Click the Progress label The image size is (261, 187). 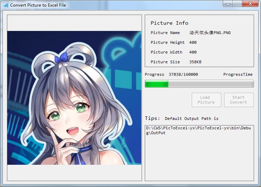154,74
